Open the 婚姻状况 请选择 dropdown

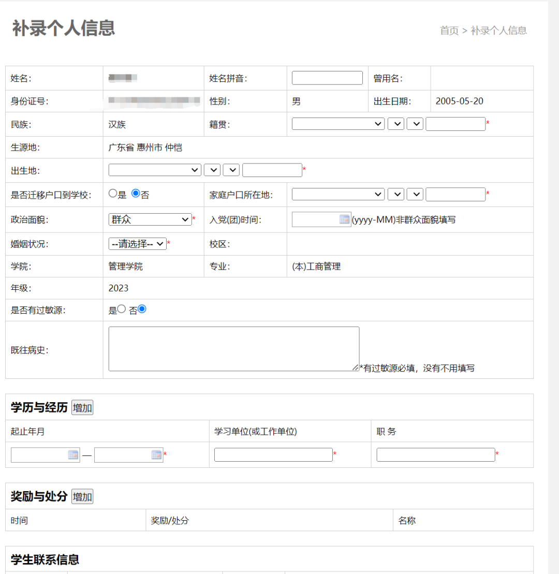coord(137,243)
